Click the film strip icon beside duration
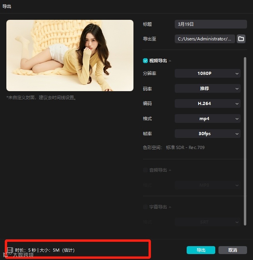 tap(10, 250)
